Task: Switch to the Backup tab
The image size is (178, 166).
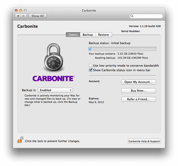Action: pyautogui.click(x=88, y=35)
